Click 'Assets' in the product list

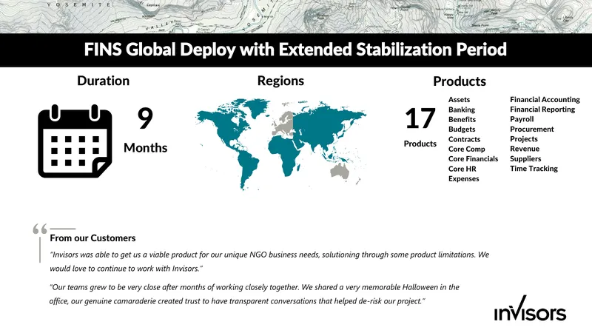[459, 100]
